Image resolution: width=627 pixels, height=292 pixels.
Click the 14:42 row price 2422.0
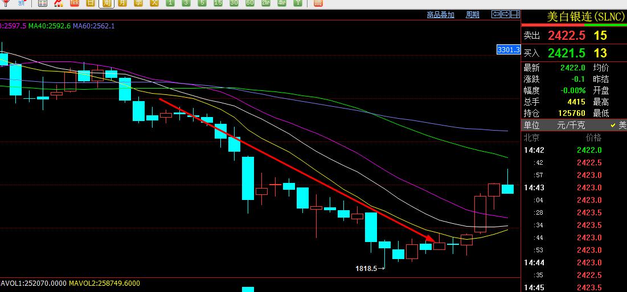pos(589,151)
